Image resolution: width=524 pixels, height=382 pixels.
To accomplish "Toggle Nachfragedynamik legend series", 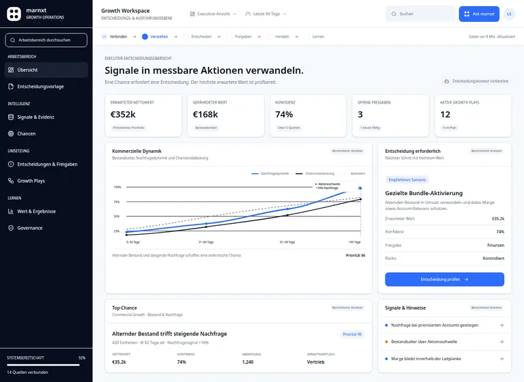I will (270, 174).
